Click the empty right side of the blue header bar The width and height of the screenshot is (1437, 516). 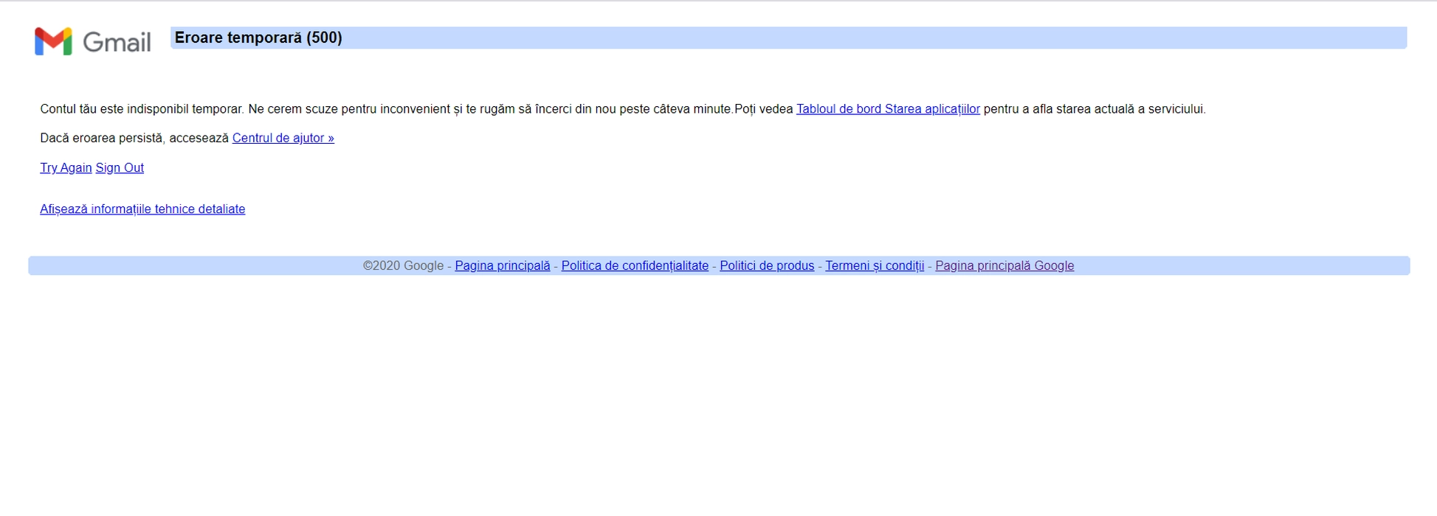1107,38
